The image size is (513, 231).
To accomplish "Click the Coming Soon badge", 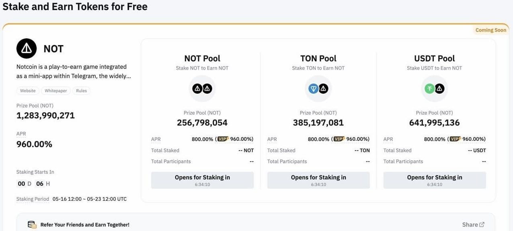I will (490, 30).
